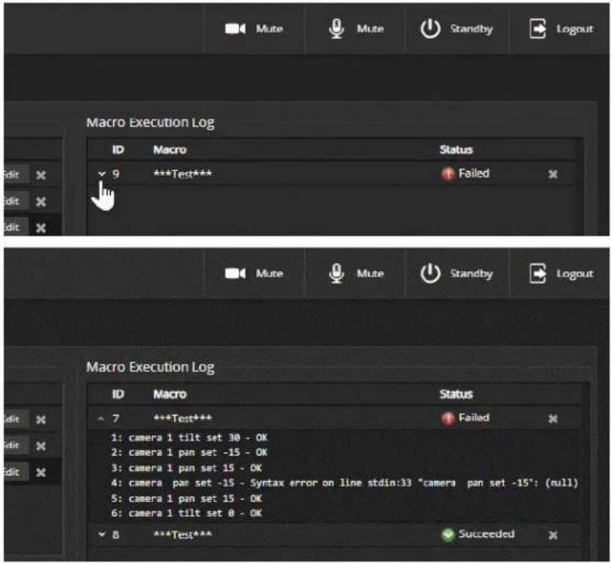The image size is (612, 563).
Task: Select ***Test*** macro name in entry 8
Action: (183, 534)
